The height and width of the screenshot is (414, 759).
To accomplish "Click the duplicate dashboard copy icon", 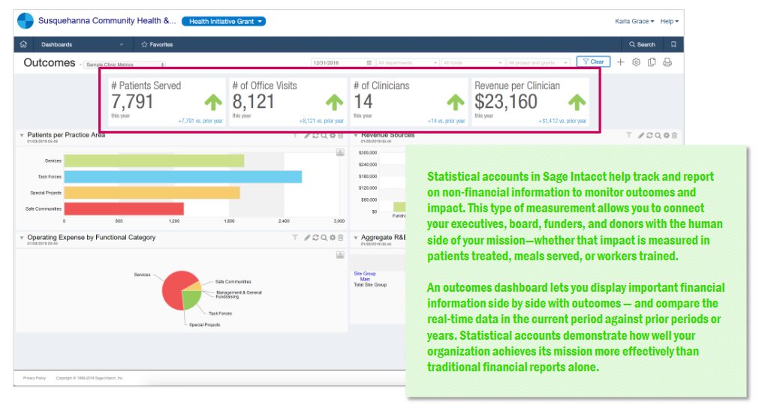I will pos(652,62).
